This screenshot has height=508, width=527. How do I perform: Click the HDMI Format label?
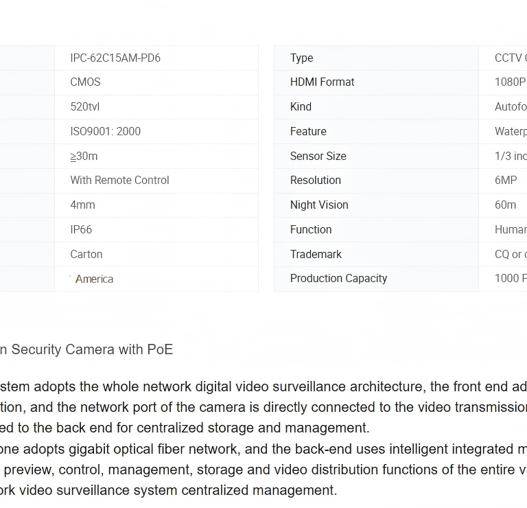click(322, 82)
